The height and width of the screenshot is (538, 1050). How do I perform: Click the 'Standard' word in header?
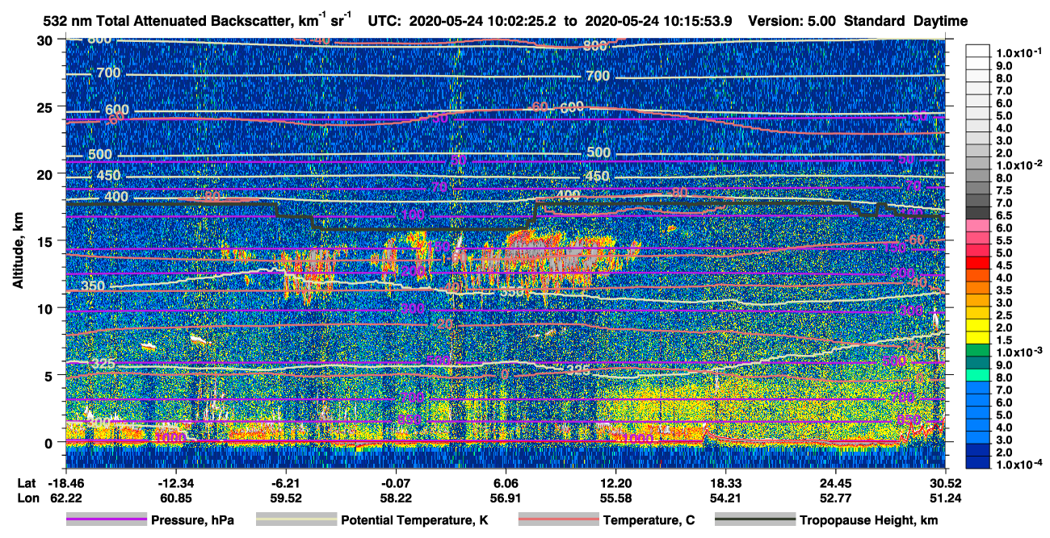click(876, 20)
